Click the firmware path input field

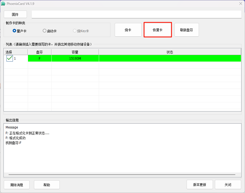coord(136,15)
